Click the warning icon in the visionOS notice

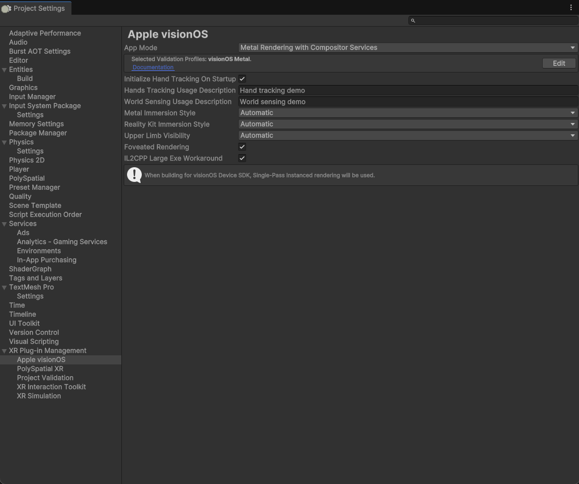134,175
